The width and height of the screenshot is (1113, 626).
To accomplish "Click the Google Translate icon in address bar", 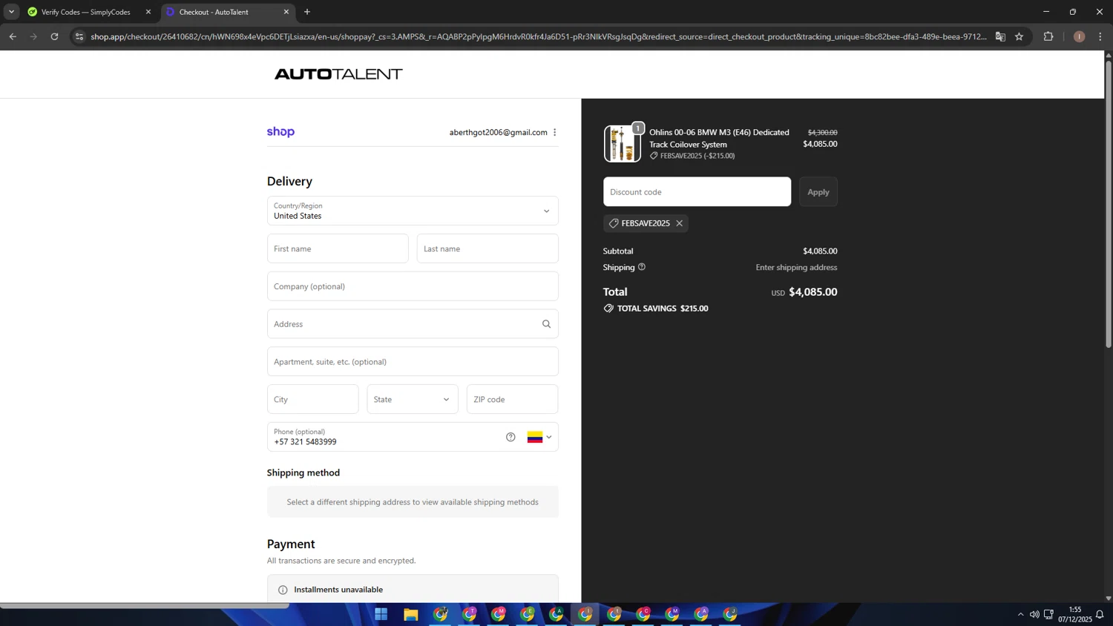I will pyautogui.click(x=1000, y=36).
